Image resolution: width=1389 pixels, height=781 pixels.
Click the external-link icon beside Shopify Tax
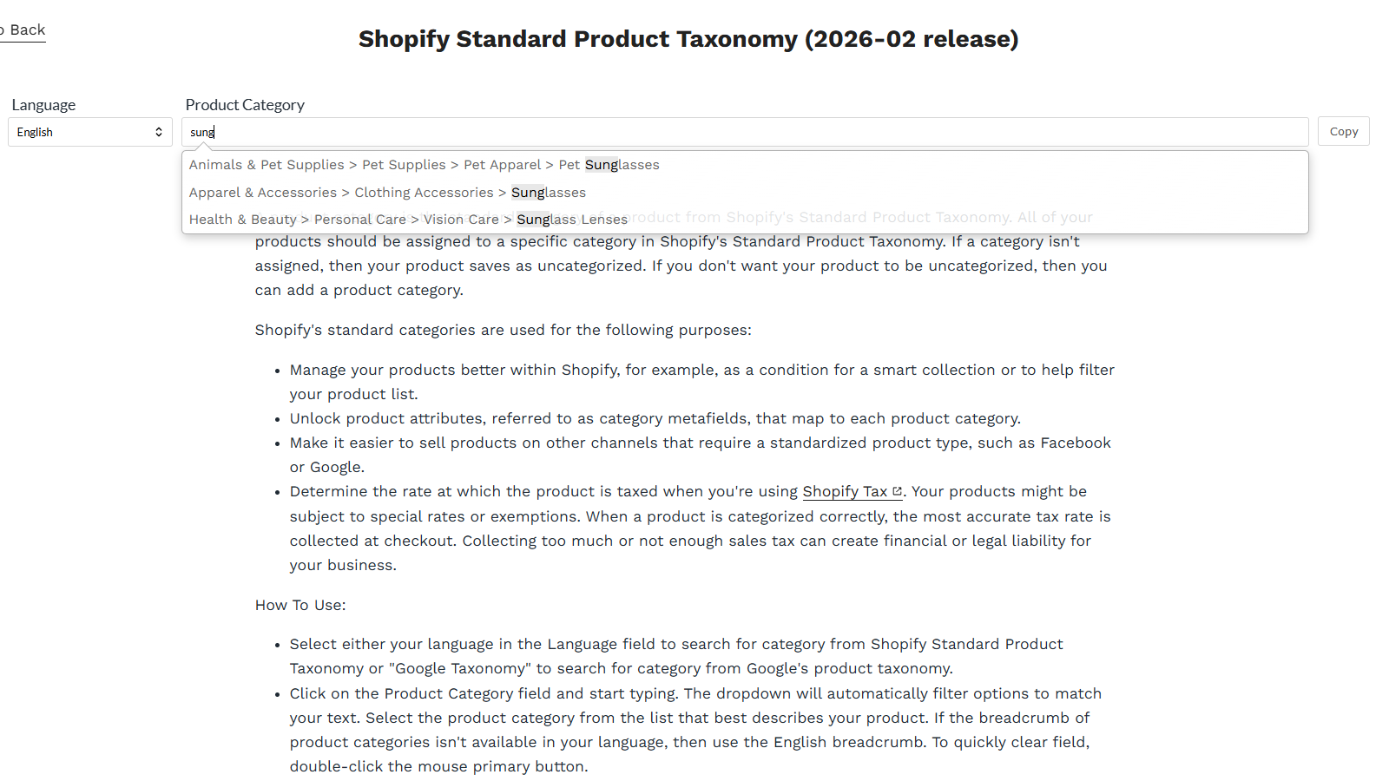click(x=897, y=491)
